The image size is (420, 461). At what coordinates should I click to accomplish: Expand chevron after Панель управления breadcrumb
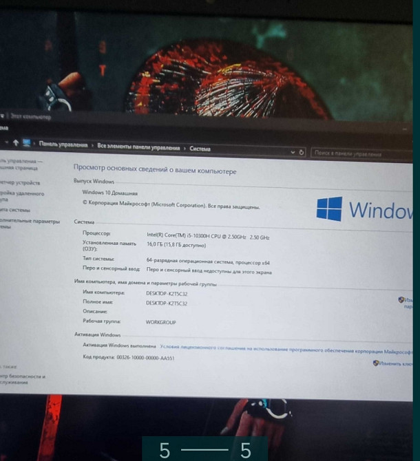(92, 146)
